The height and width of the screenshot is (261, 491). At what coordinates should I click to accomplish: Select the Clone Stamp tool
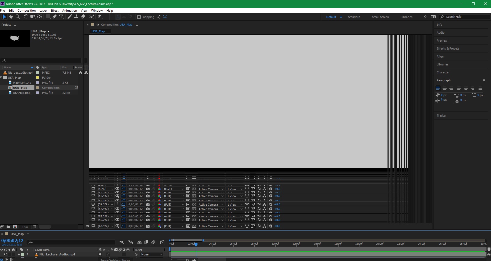tap(76, 17)
